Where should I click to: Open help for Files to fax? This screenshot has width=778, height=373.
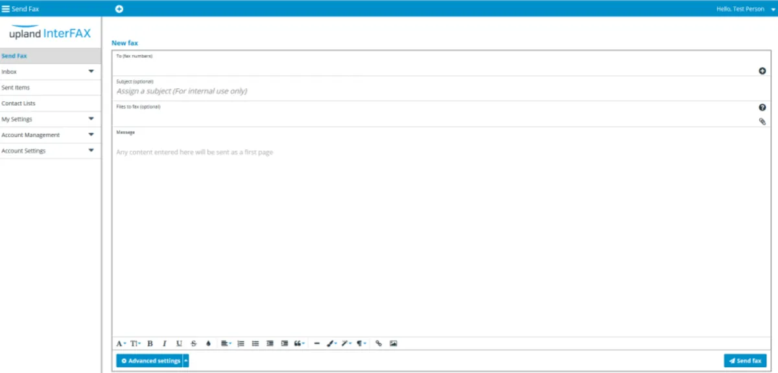click(x=762, y=108)
